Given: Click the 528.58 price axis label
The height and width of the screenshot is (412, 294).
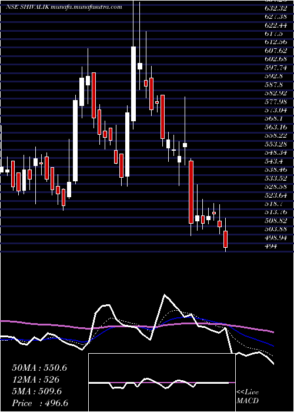Looking at the screenshot, I should (276, 187).
